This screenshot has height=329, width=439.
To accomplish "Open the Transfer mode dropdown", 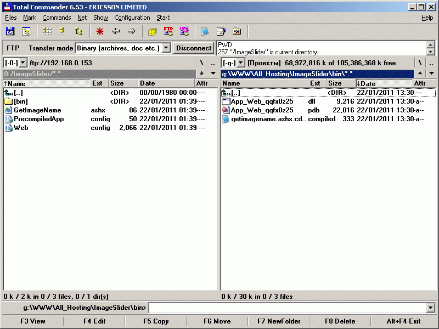I will click(x=166, y=48).
